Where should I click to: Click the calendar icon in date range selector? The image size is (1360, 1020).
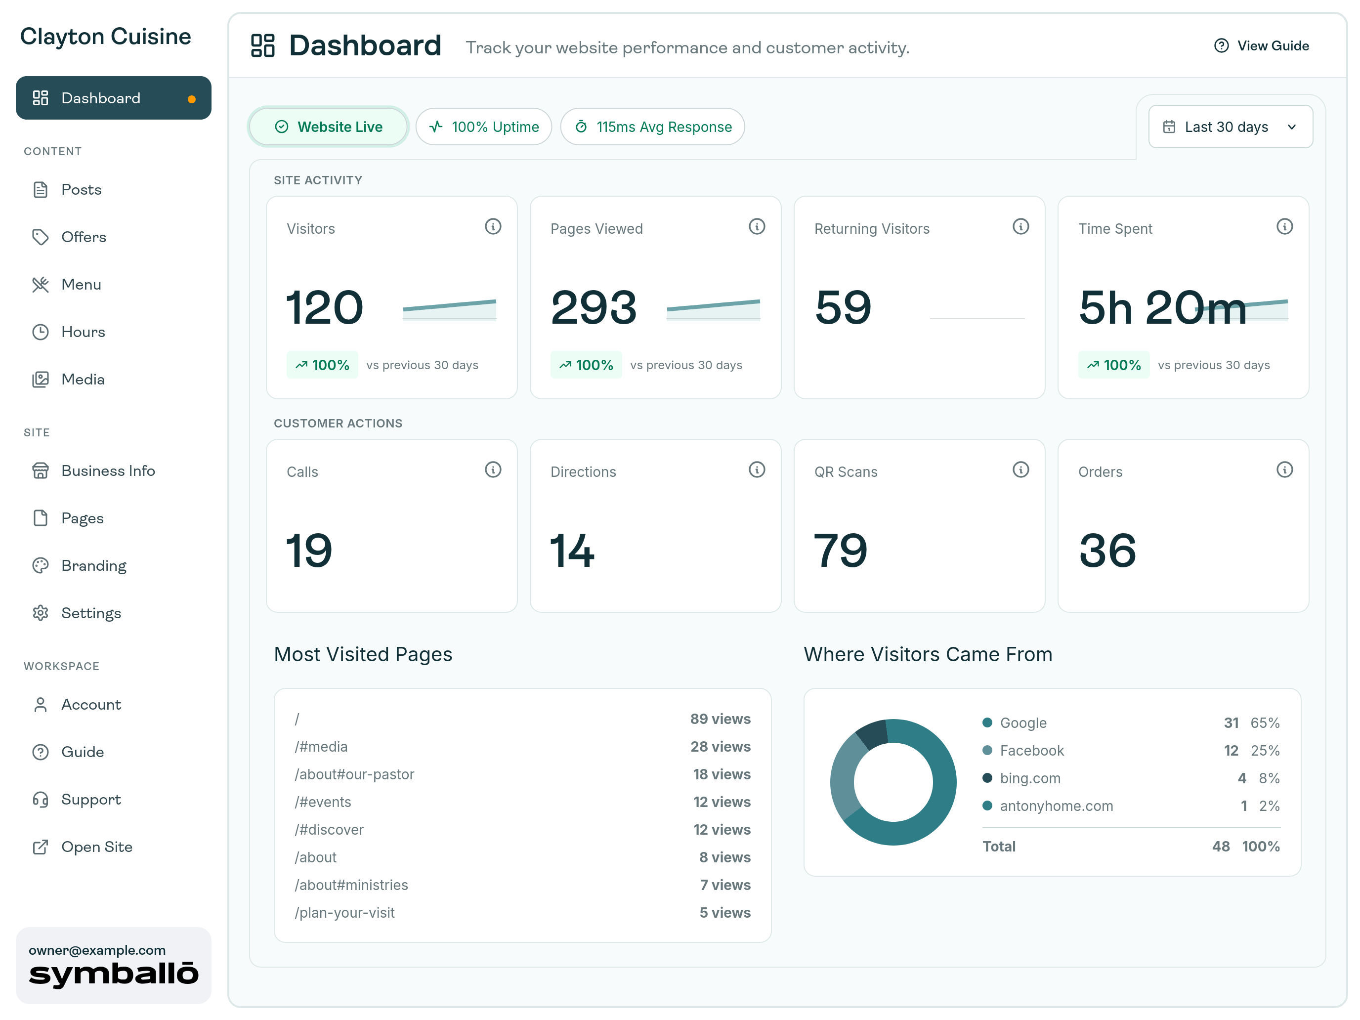click(x=1169, y=127)
